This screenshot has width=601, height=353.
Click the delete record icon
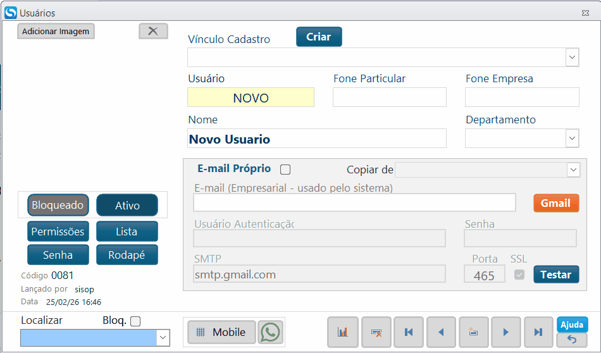[x=376, y=332]
